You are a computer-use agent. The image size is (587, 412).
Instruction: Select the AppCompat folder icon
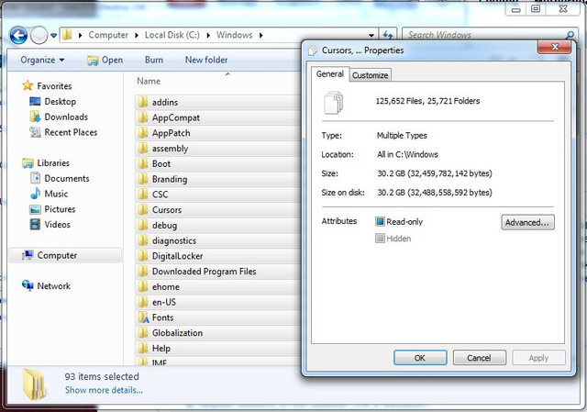pos(143,117)
